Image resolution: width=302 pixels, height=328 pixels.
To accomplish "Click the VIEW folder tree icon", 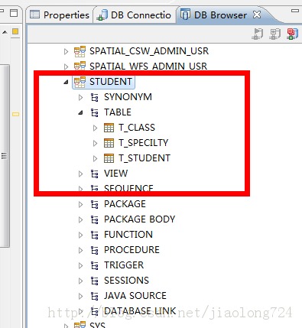I will 95,174.
